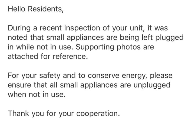The image size is (192, 125).
Task: Click the "Hello Residents," greeting line
Action: [36, 9]
